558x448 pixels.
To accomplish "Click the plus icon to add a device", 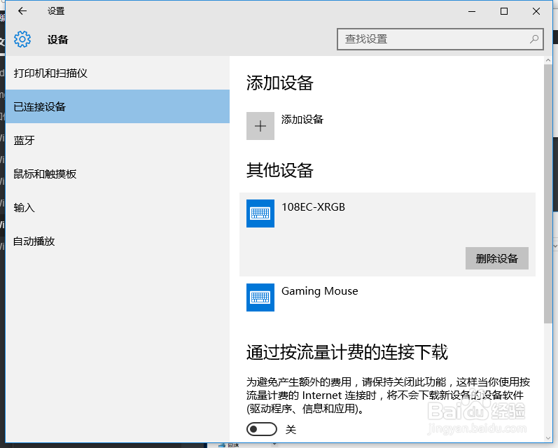I will point(260,126).
